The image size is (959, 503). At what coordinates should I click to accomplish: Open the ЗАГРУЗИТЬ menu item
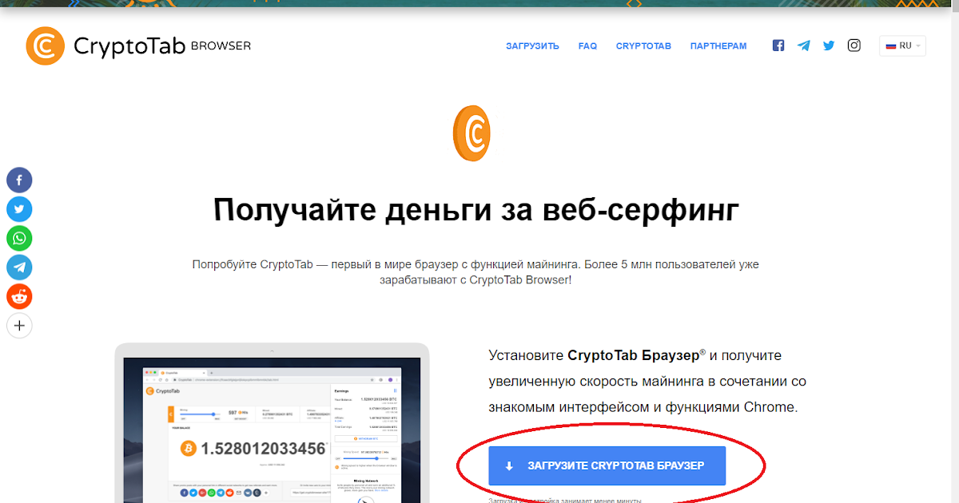532,46
